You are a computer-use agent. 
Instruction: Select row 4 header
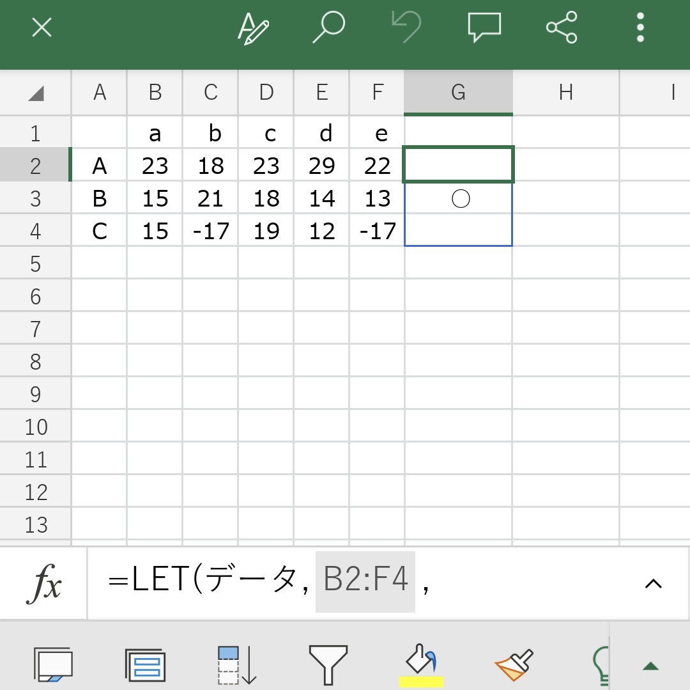tap(35, 231)
